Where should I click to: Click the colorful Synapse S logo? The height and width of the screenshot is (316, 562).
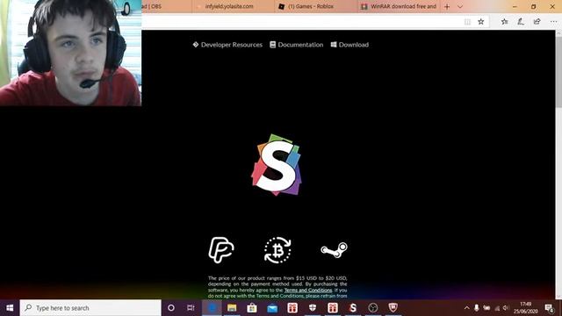(x=277, y=165)
